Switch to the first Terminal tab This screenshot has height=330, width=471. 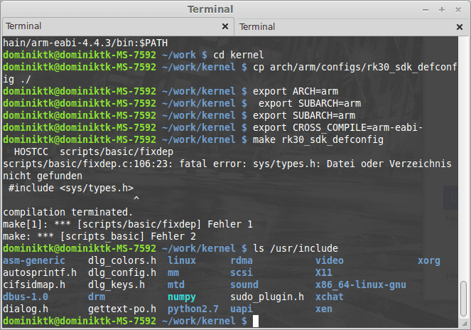[118, 26]
